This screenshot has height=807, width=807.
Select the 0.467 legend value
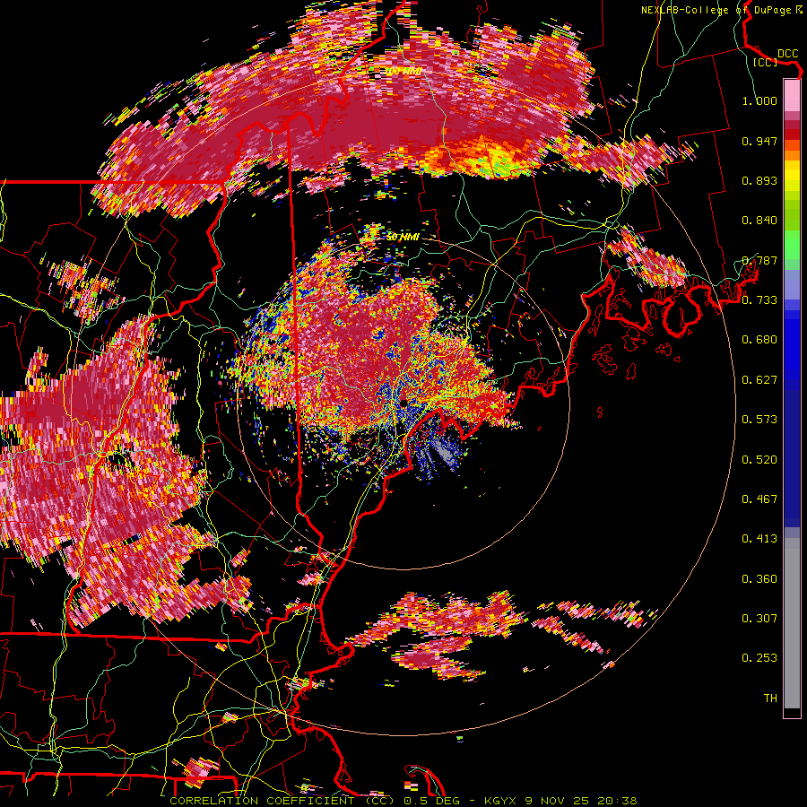pos(759,499)
